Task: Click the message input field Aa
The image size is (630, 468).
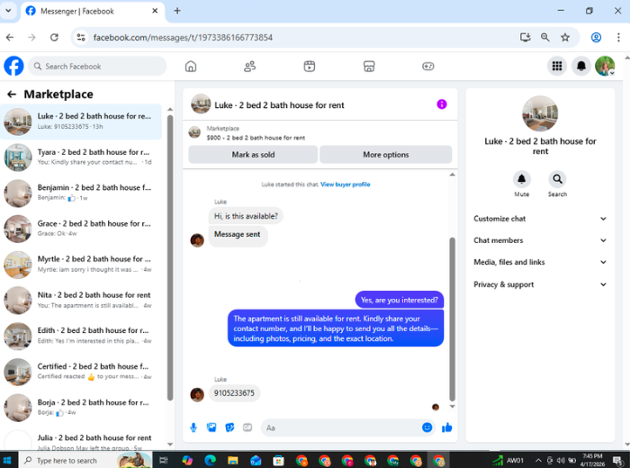Action: [341, 427]
